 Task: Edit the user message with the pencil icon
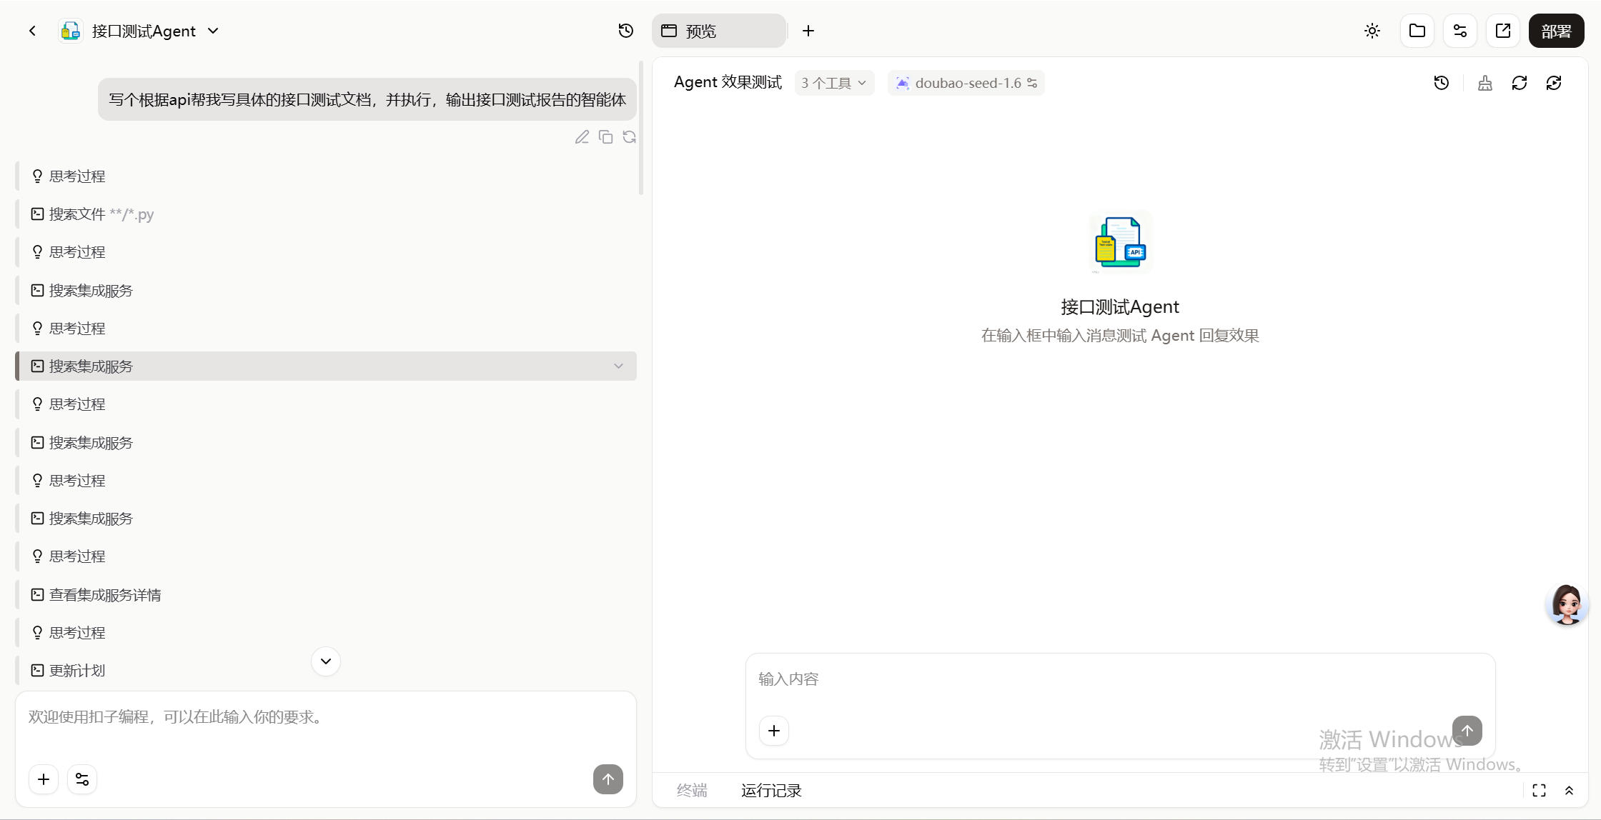[x=582, y=137]
